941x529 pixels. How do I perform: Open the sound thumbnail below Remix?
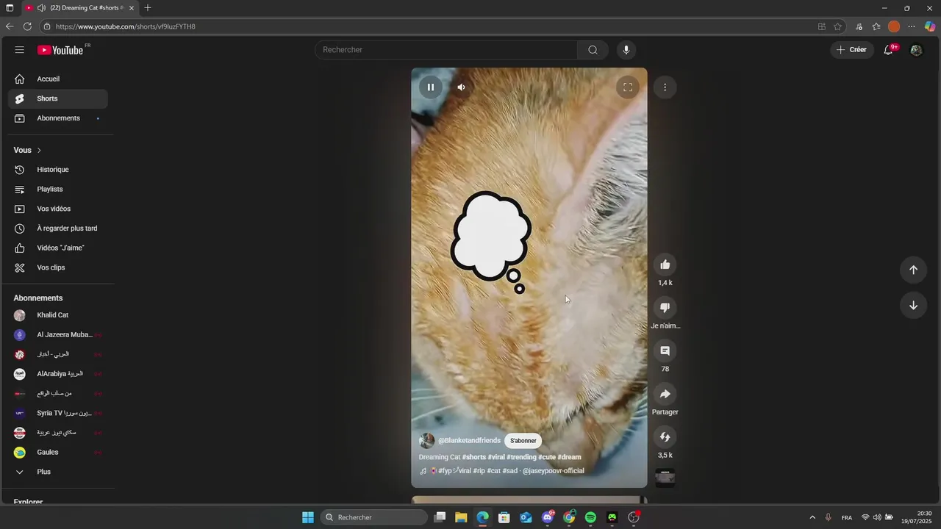tap(665, 478)
